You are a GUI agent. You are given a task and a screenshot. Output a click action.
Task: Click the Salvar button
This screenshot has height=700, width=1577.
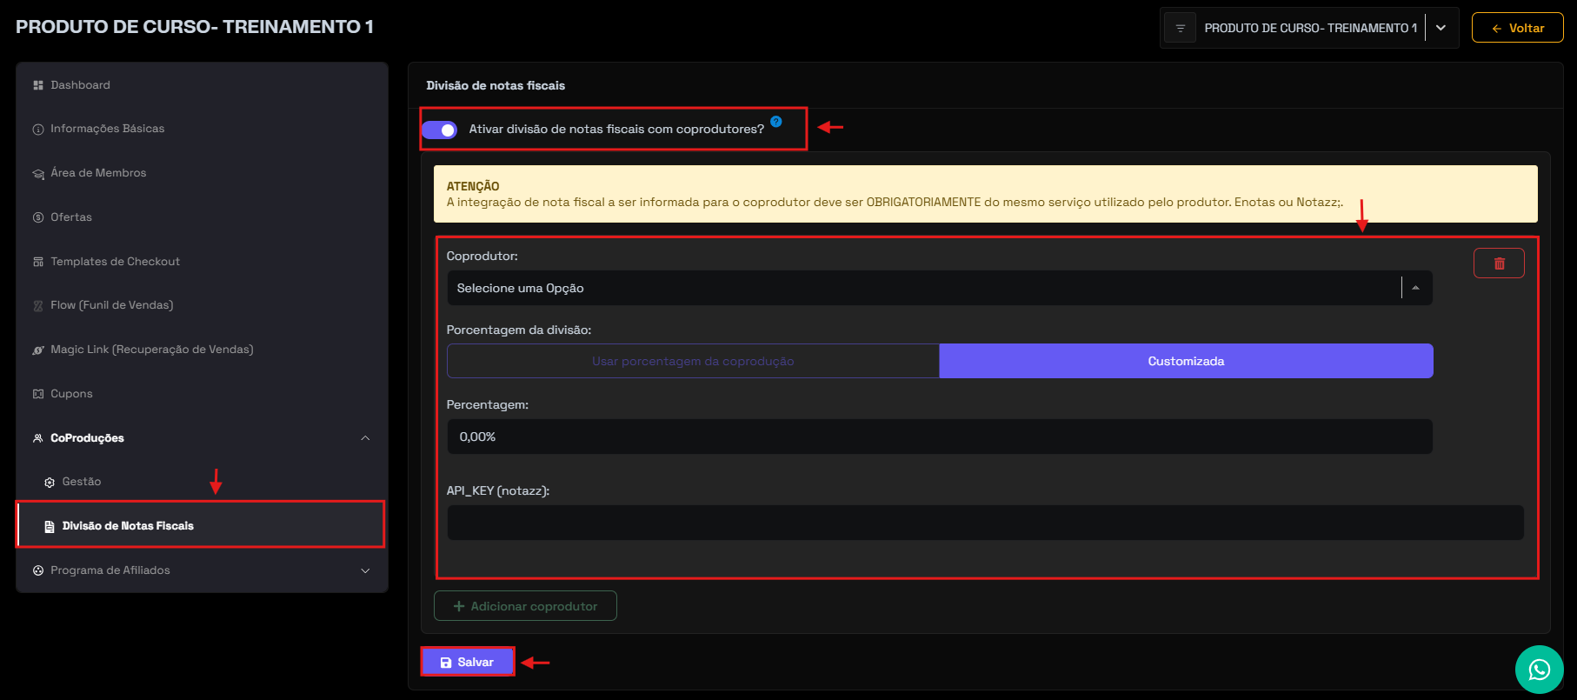point(468,663)
